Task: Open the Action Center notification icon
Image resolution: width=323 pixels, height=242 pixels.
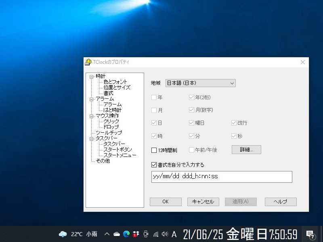Action: tap(309, 234)
